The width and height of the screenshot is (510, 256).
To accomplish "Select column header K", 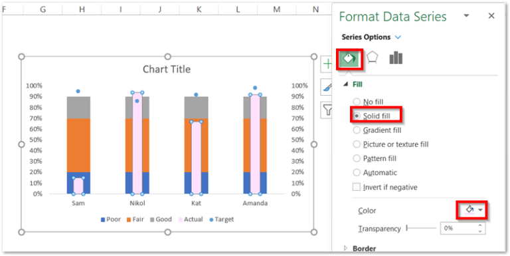I will 199,10.
